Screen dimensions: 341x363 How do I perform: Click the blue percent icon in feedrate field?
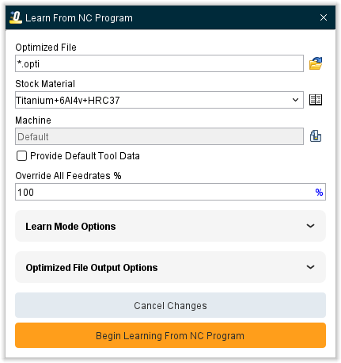[x=319, y=192]
